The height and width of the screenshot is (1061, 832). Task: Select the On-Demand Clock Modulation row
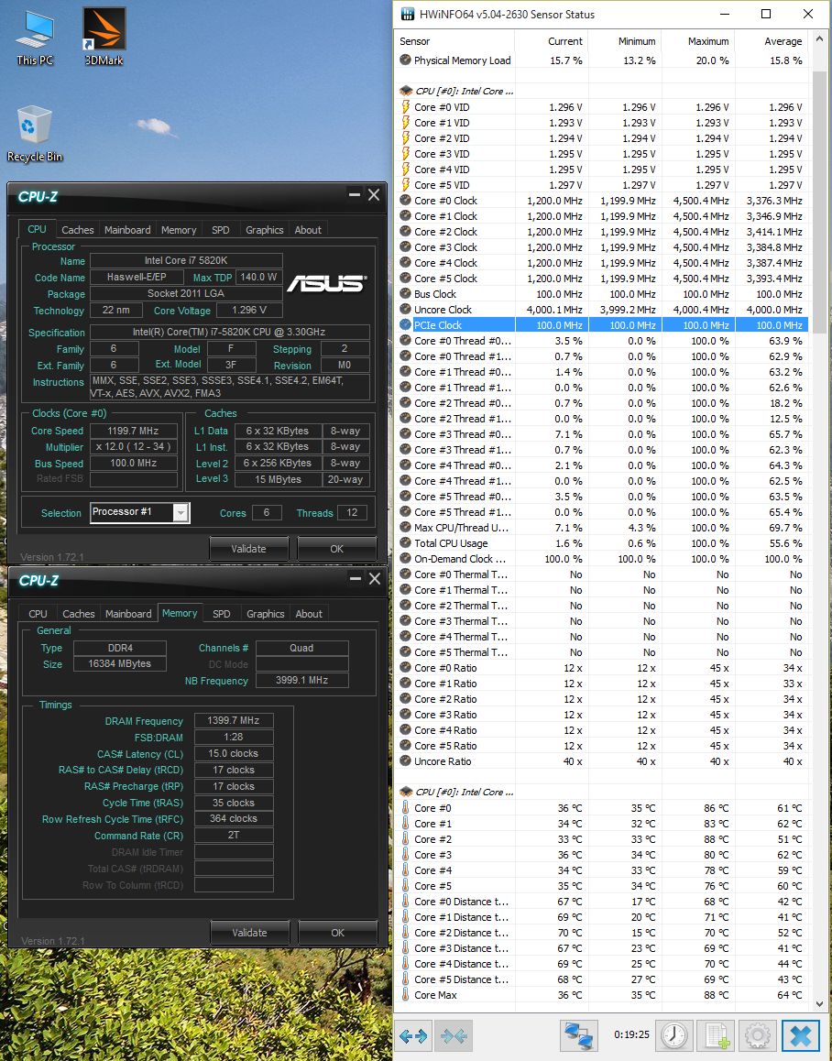[x=601, y=558]
